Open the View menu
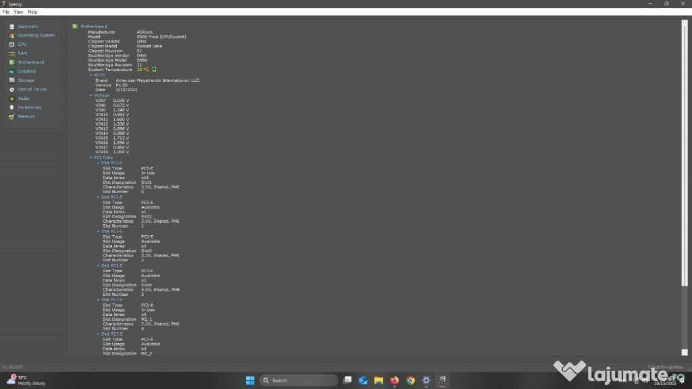Viewport: 692px width, 389px height. point(18,11)
